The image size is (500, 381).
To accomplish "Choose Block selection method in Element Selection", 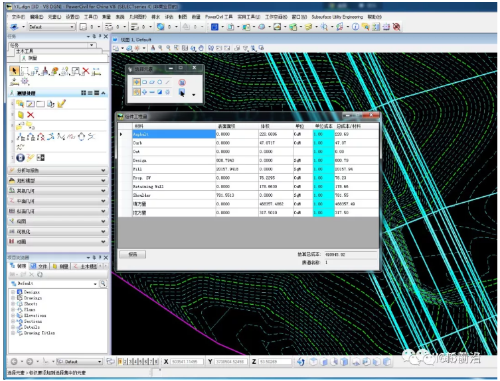I will [x=145, y=82].
